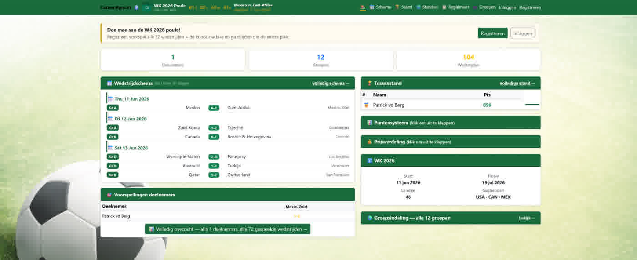637x260 pixels.
Task: Open the Schema nav item
Action: [380, 7]
